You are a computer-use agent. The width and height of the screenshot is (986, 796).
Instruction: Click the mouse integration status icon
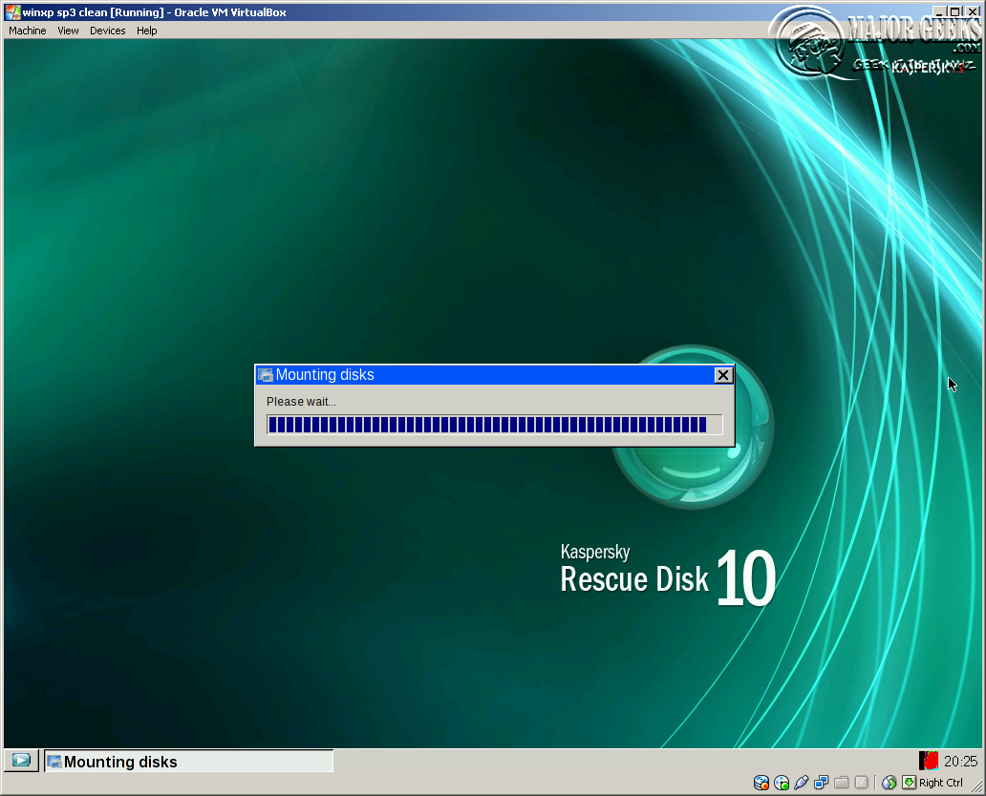(x=889, y=783)
